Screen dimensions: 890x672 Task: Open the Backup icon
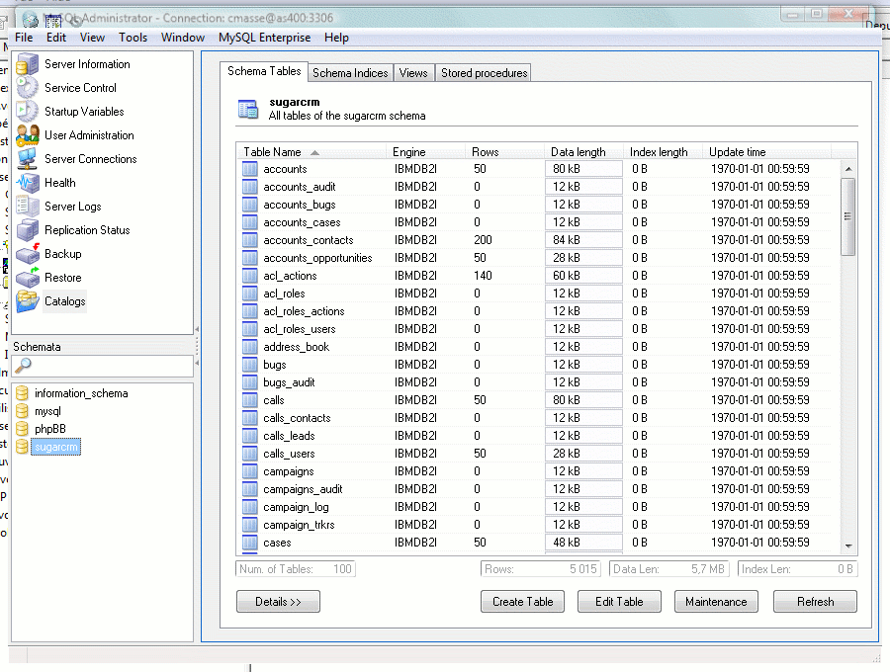pyautogui.click(x=28, y=254)
